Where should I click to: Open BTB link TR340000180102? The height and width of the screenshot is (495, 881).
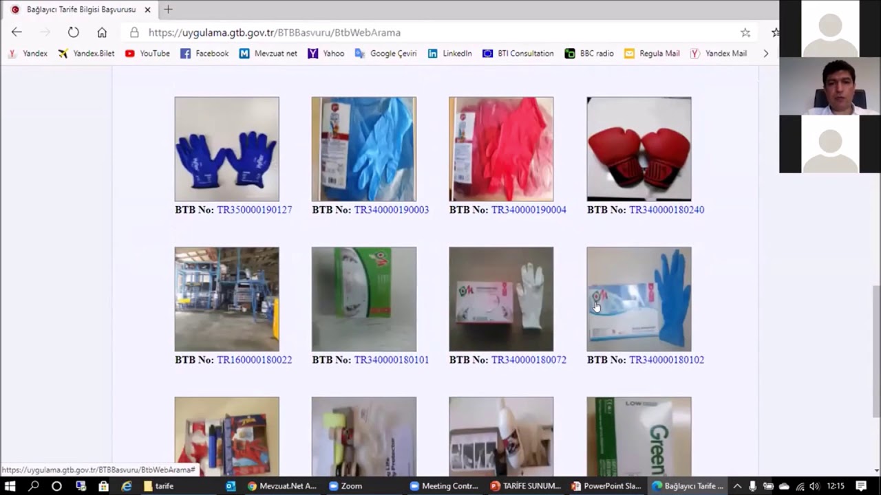pos(666,360)
